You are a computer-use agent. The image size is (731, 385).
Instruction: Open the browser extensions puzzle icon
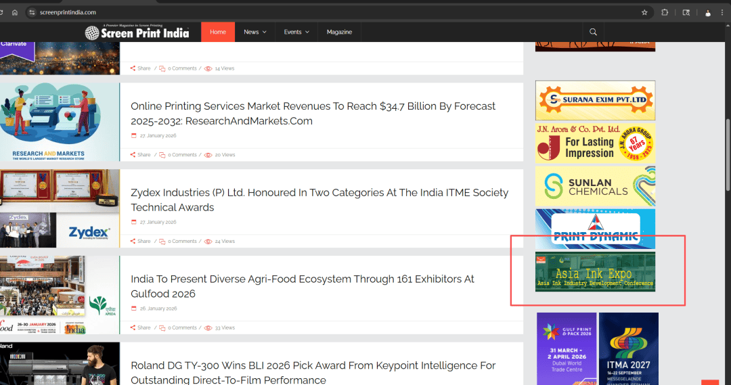(x=665, y=12)
